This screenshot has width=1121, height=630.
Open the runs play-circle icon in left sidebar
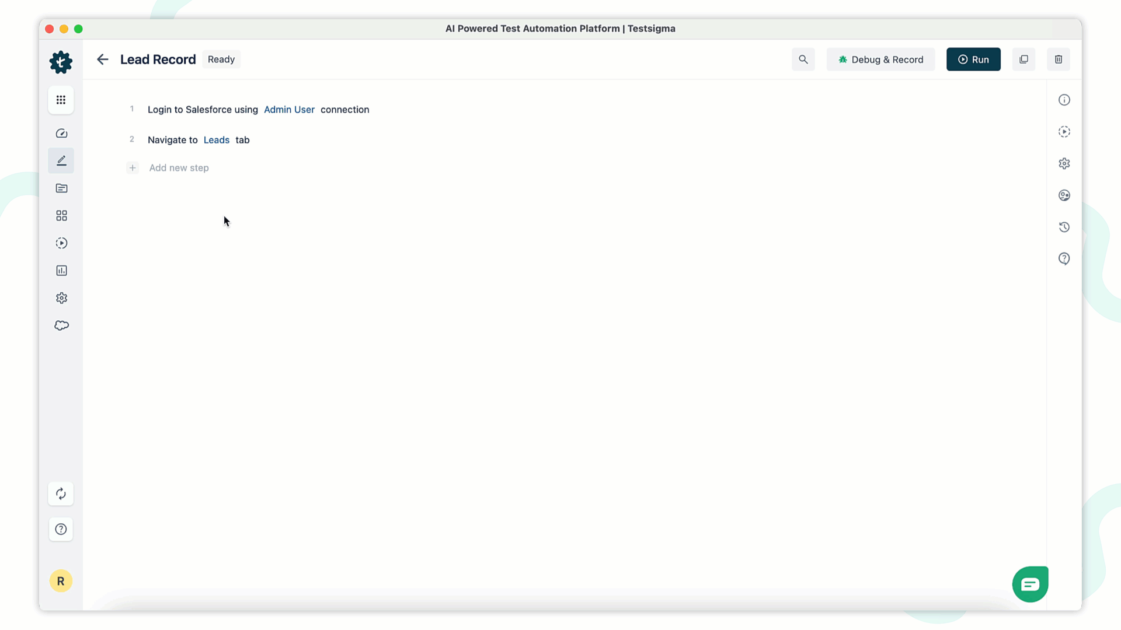[x=61, y=243]
